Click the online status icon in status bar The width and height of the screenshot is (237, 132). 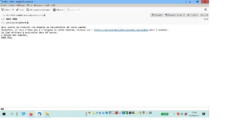2,109
